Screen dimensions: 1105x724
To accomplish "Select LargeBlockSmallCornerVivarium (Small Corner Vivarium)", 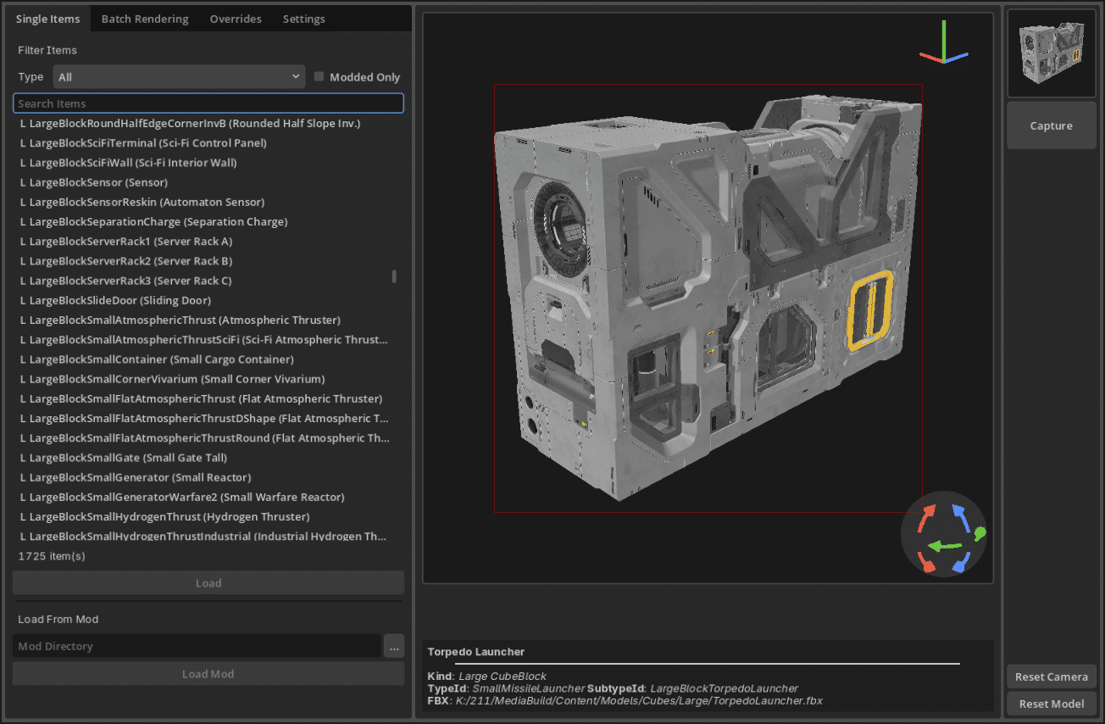I will 172,379.
